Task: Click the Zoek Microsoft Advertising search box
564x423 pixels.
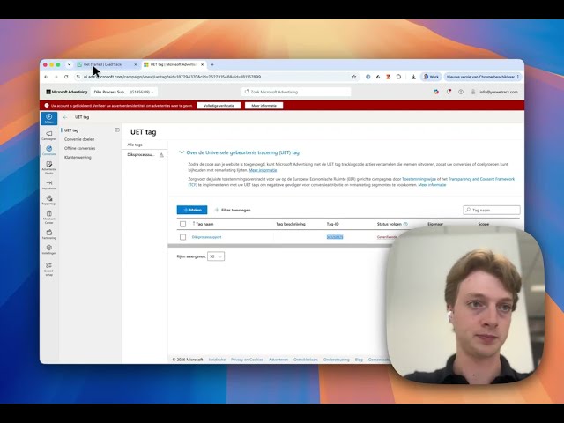Action: pos(296,92)
